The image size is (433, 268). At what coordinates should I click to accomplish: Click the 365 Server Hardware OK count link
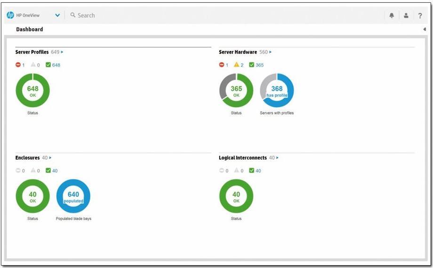pos(260,65)
